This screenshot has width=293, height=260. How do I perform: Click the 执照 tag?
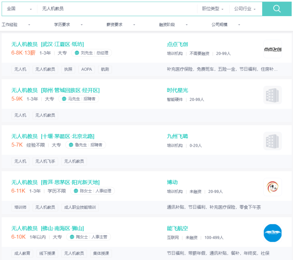point(68,69)
